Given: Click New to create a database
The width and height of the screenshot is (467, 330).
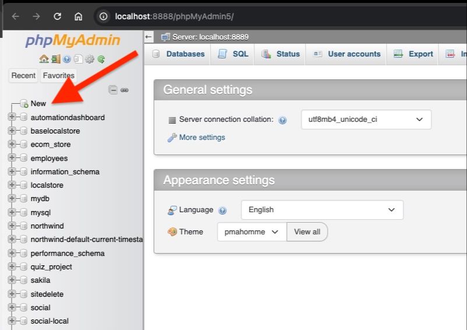Looking at the screenshot, I should [38, 104].
